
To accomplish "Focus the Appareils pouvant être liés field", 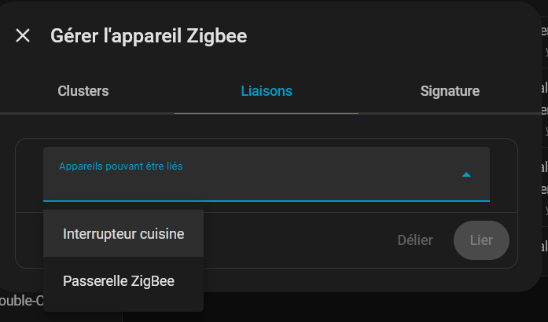I will [x=252, y=185].
